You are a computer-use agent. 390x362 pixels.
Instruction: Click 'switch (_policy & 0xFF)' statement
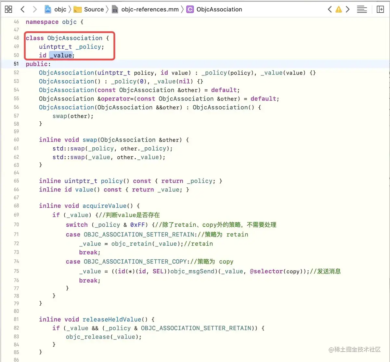pos(107,225)
